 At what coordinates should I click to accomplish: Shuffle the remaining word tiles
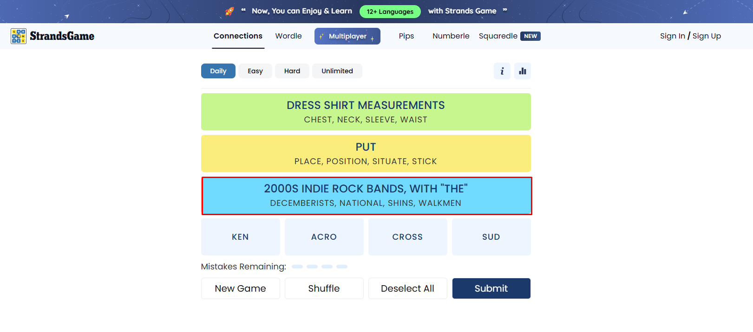coord(324,288)
